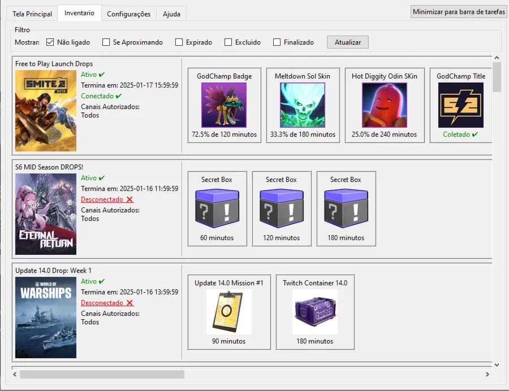Click the Twitch Container 14.0 crate icon
This screenshot has height=391, width=509.
pyautogui.click(x=315, y=312)
